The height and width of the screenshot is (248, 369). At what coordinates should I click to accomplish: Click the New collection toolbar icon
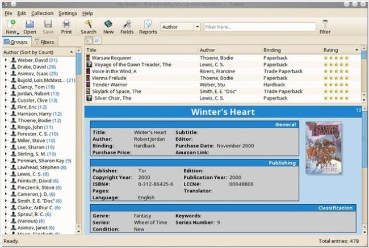[11, 24]
